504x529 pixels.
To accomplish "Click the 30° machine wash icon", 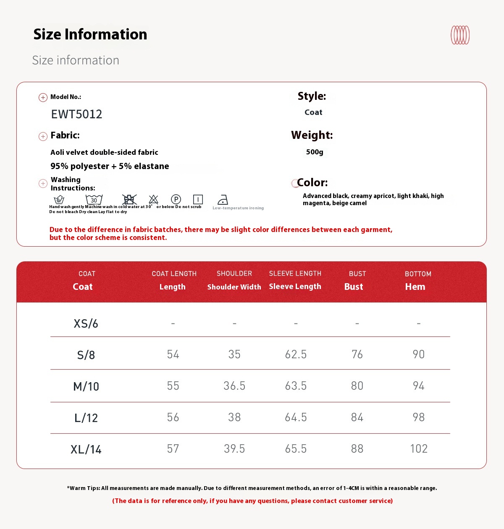I will [94, 199].
